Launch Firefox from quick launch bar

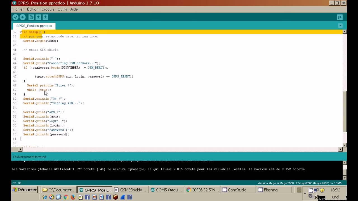click(x=73, y=197)
